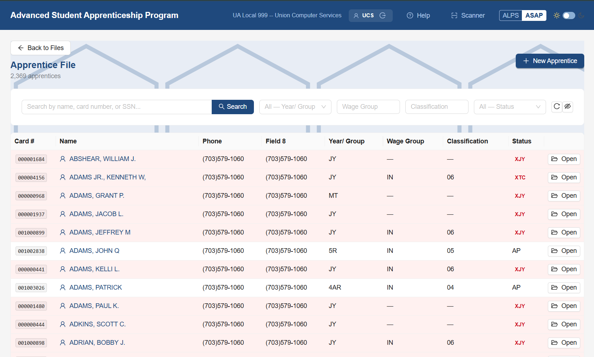This screenshot has height=357, width=594.
Task: Switch to the ALPS tab
Action: (511, 15)
